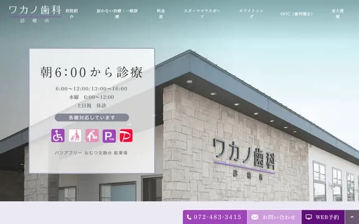The image size is (359, 224).
Task: Click the scroll-to-top chevron button
Action: (352, 217)
